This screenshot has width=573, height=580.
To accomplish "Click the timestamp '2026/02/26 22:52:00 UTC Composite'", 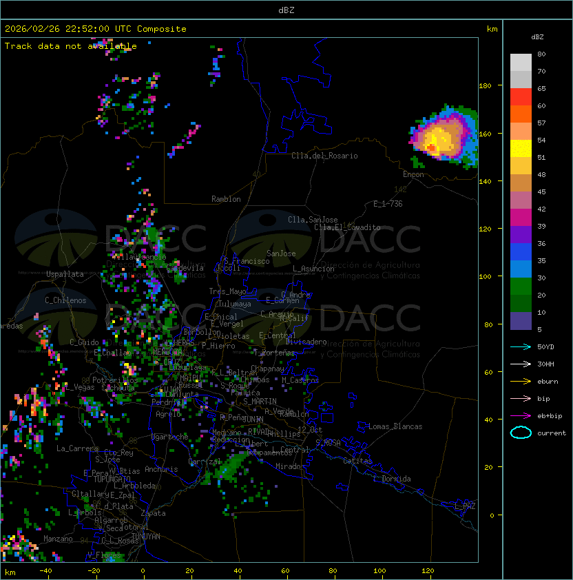I will [96, 29].
